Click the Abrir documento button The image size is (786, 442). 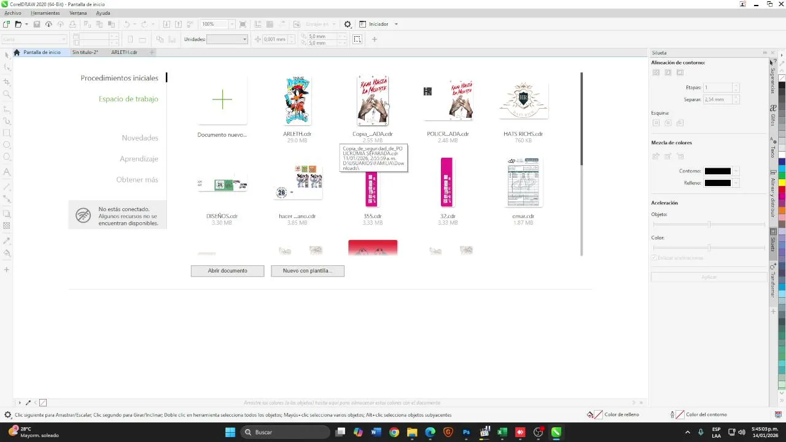(x=228, y=271)
